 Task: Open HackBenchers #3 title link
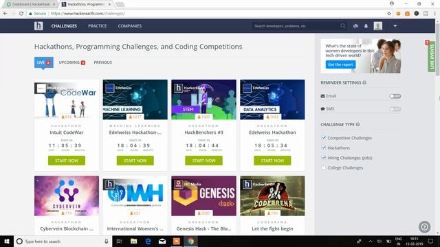coord(203,132)
